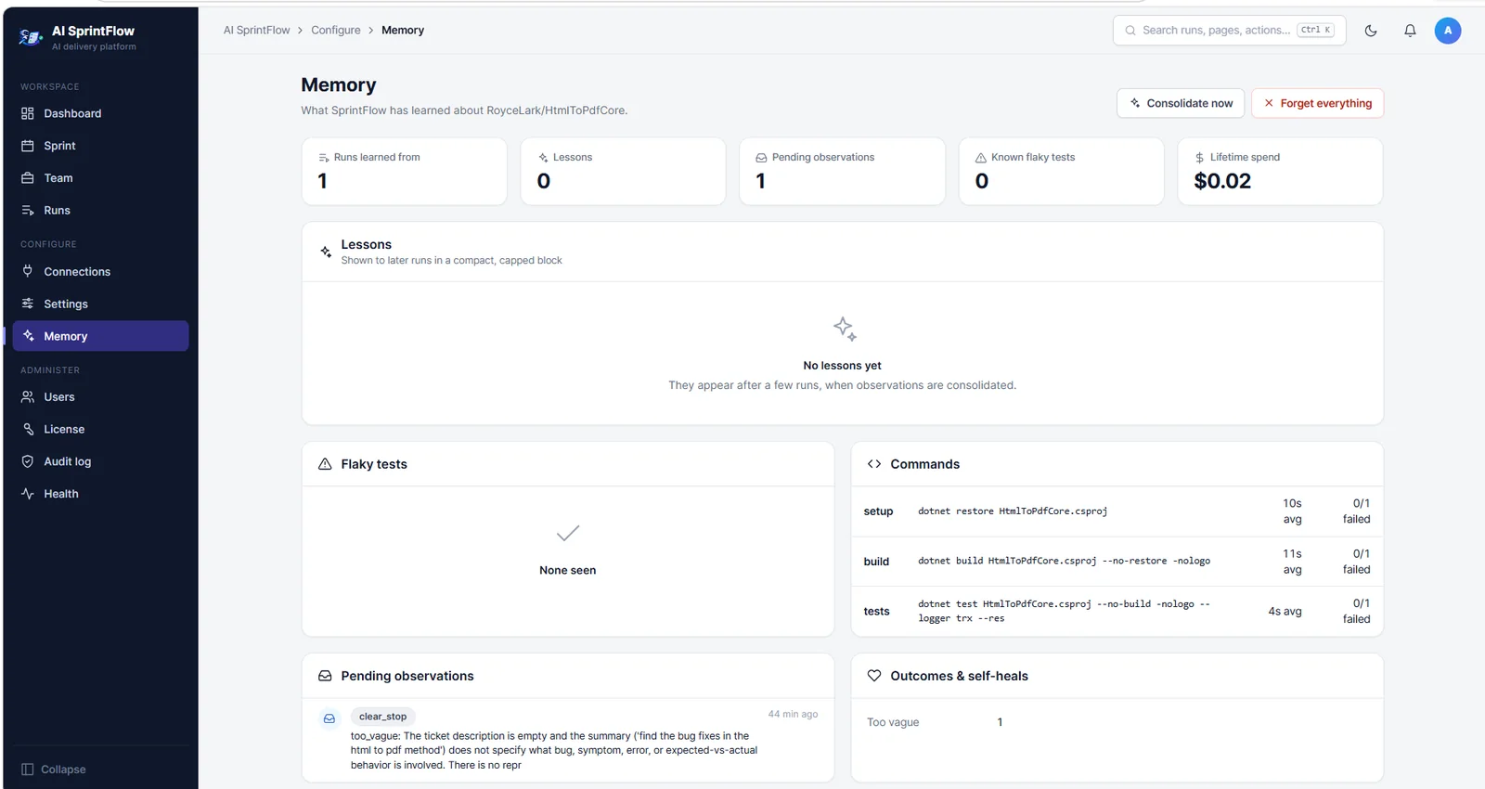The width and height of the screenshot is (1485, 789).
Task: Toggle dark mode with the moon icon
Action: coord(1371,31)
